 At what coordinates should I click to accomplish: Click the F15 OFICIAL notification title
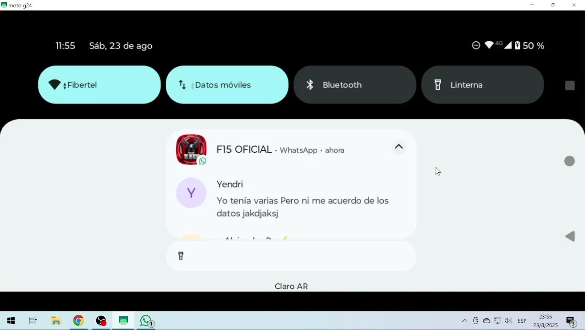point(244,149)
